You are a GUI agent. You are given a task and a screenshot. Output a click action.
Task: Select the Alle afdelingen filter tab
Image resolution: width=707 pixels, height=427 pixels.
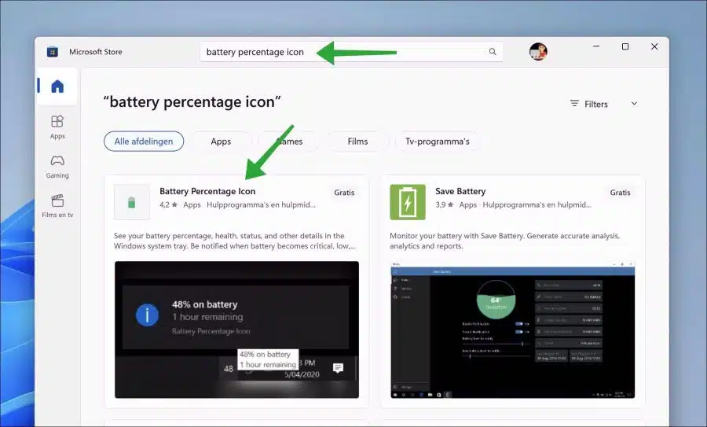pos(144,142)
